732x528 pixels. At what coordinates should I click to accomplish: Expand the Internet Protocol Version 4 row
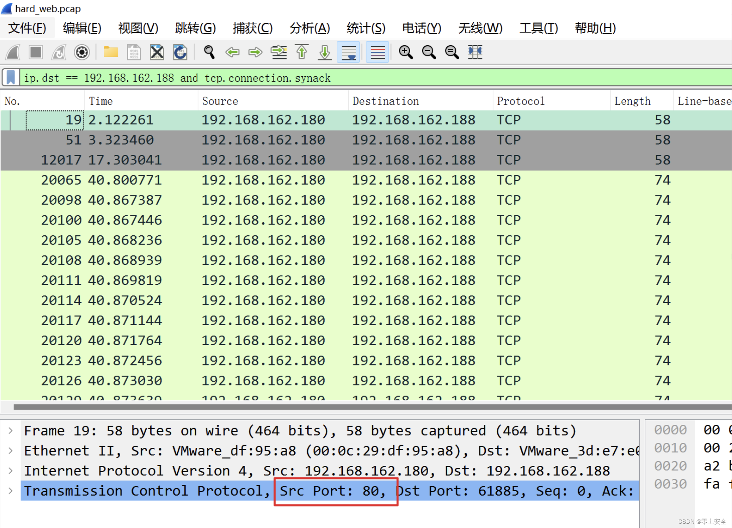pos(11,471)
